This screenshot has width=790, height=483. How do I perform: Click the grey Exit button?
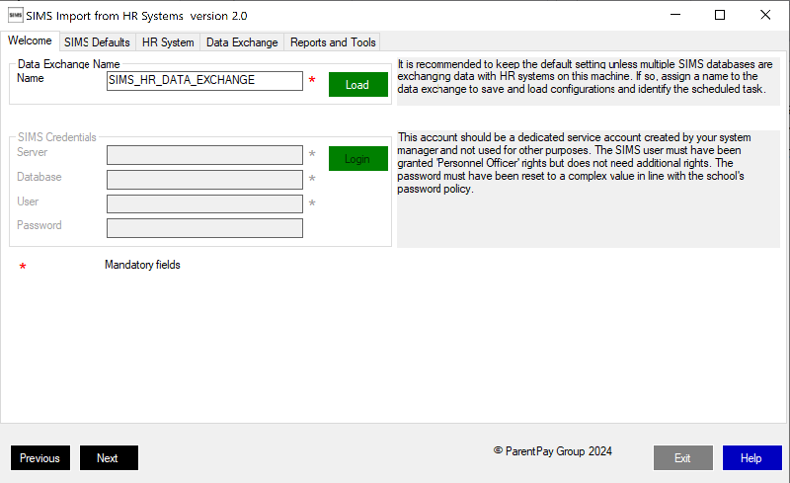(683, 457)
